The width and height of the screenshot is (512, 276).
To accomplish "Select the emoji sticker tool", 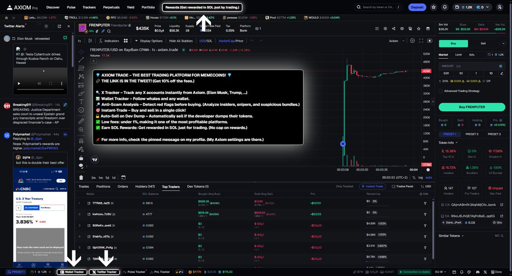I will [x=81, y=110].
